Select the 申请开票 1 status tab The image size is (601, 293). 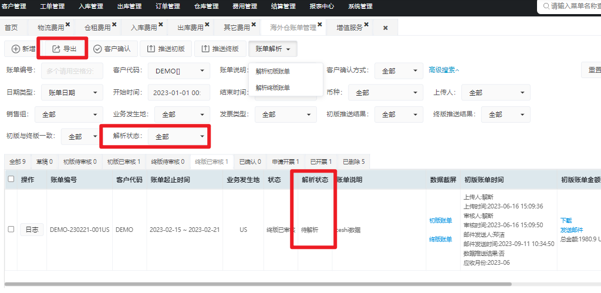(286, 162)
